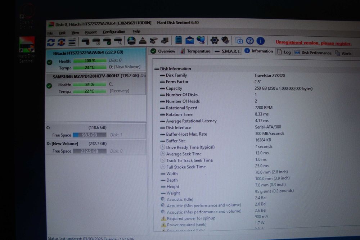The height and width of the screenshot is (240, 360).
Task: Select the C: (118.6 GB) volume row
Action: [x=96, y=131]
